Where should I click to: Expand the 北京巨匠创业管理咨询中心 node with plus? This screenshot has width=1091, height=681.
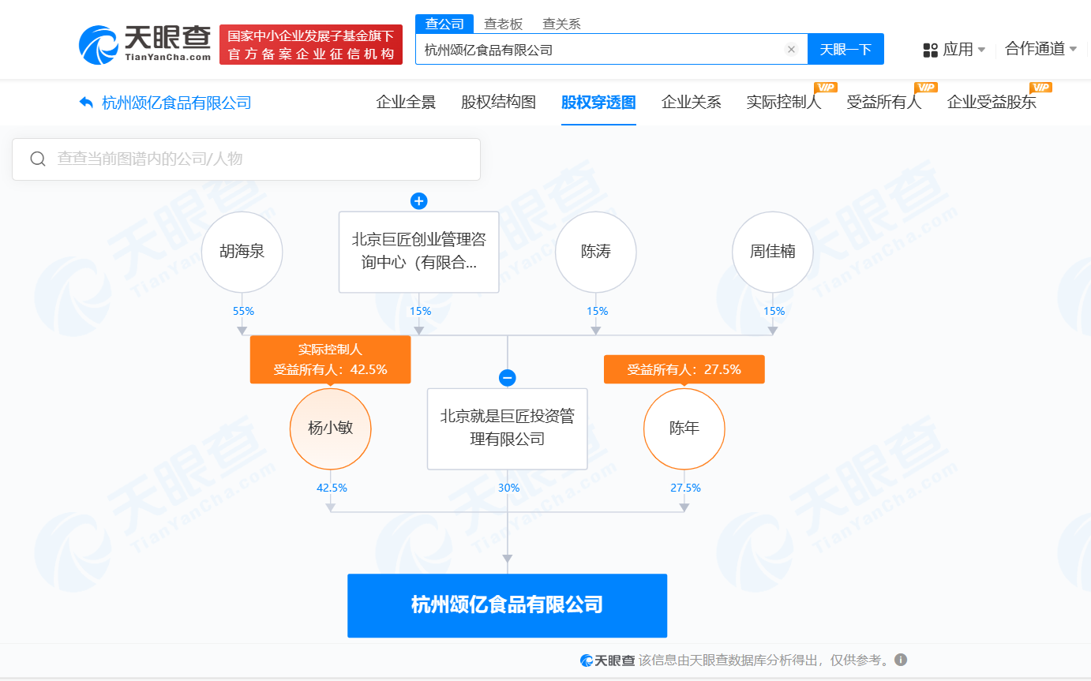click(x=419, y=201)
